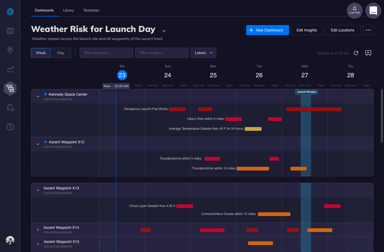The image size is (384, 252).
Task: Select the active dashboards icon in sidebar
Action: [10, 88]
